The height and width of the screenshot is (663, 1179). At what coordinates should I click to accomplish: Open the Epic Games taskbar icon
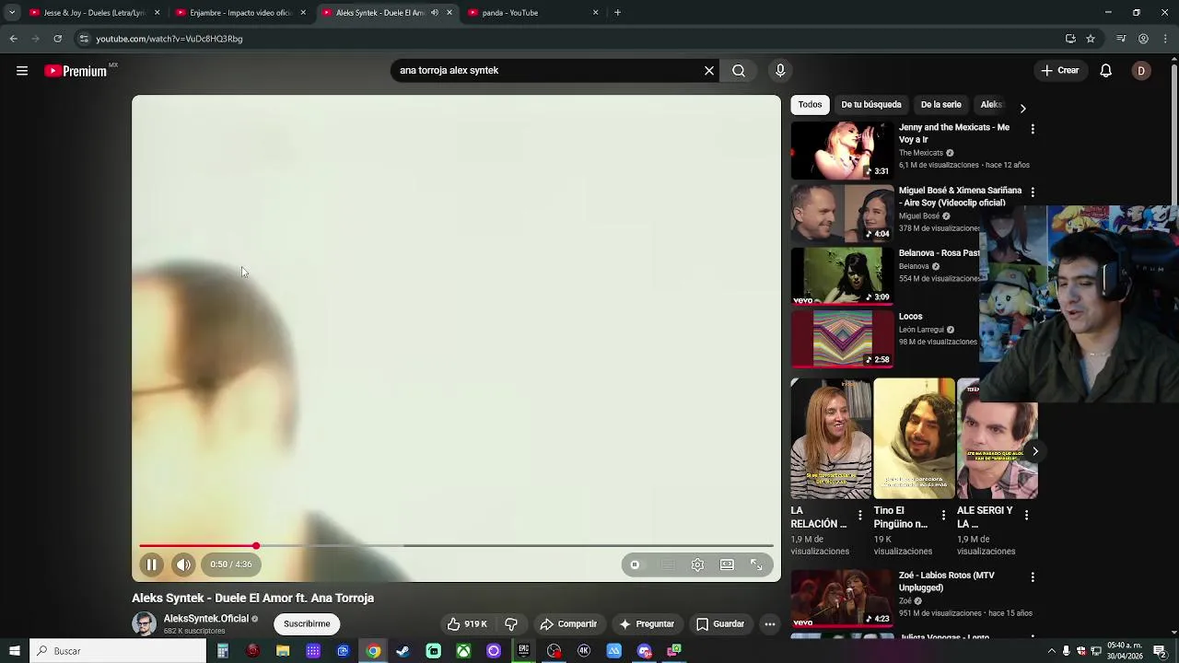pos(523,651)
